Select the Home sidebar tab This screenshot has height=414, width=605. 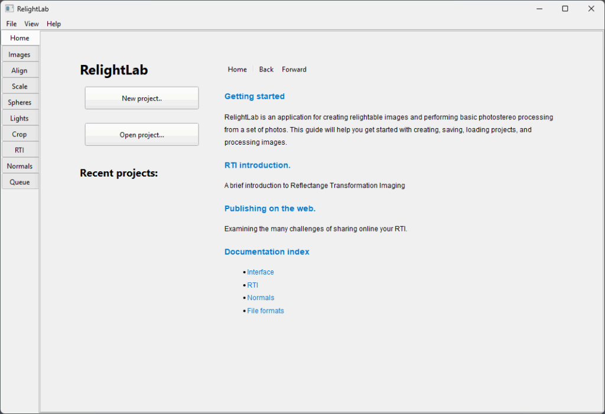(x=19, y=38)
